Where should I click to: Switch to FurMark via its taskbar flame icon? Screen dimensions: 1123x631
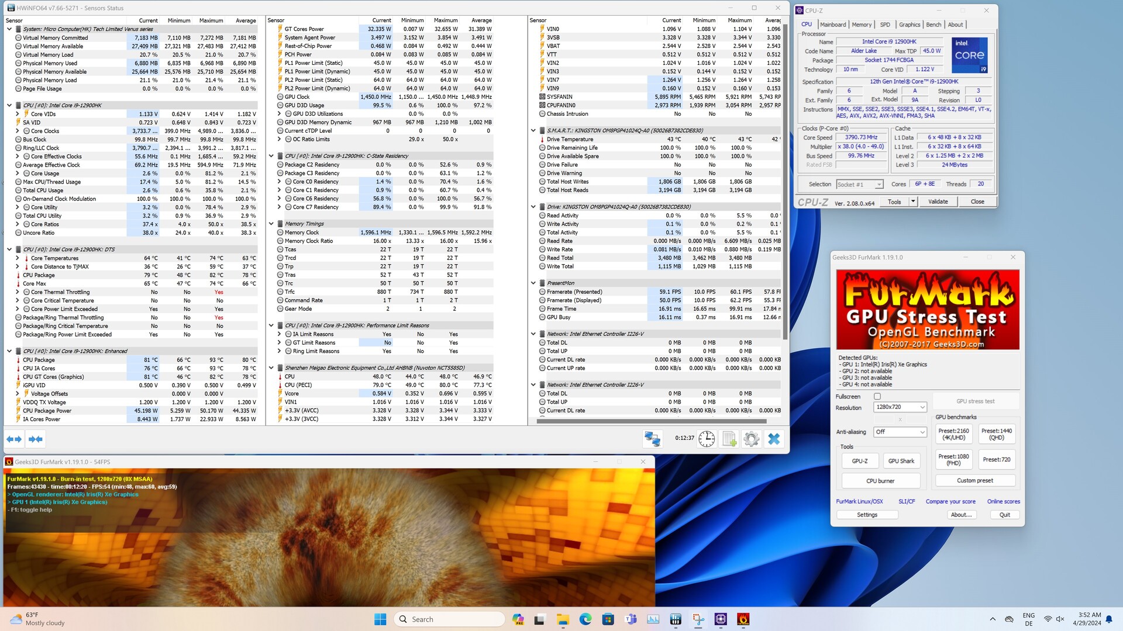pyautogui.click(x=743, y=619)
